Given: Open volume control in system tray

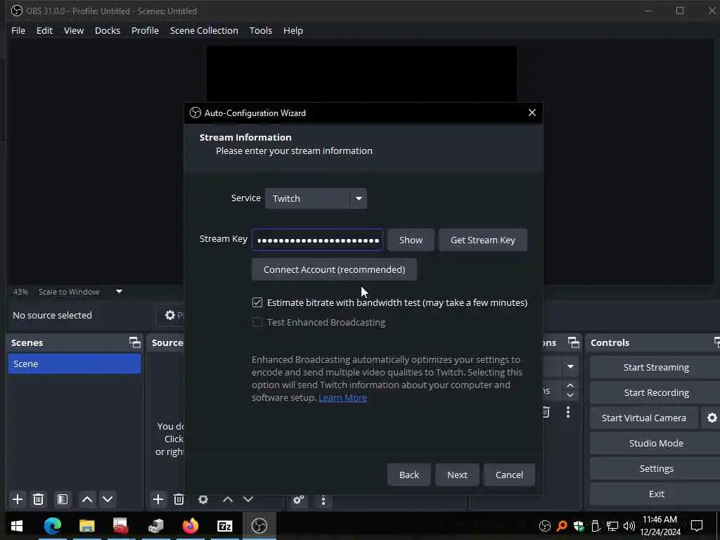Looking at the screenshot, I should [629, 526].
